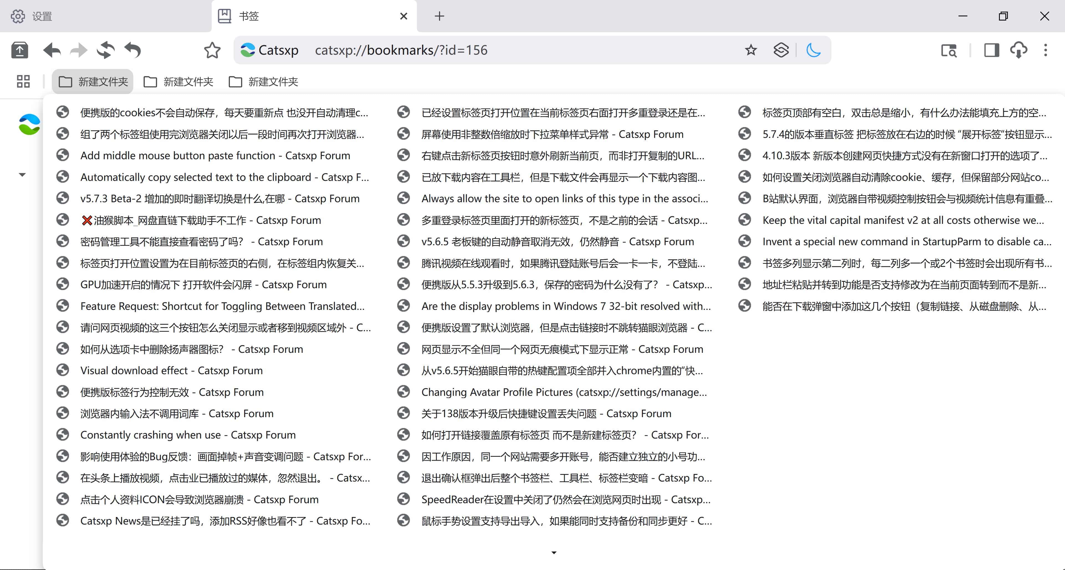Viewport: 1065px width, 570px height.
Task: Open 能否在下载弹窗中添加这几个按钮 bookmark
Action: pyautogui.click(x=895, y=306)
